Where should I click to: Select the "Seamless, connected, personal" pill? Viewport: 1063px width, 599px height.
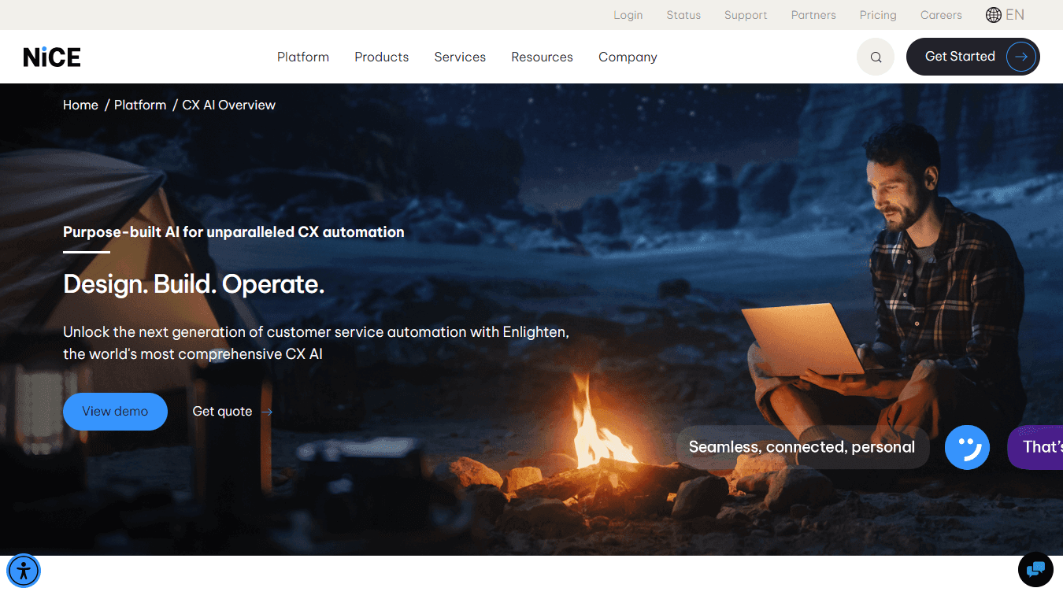pyautogui.click(x=802, y=447)
